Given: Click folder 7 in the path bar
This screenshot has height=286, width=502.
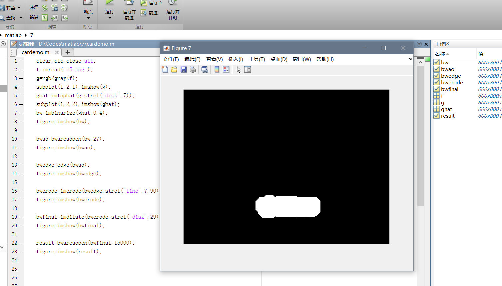Looking at the screenshot, I should tap(32, 35).
